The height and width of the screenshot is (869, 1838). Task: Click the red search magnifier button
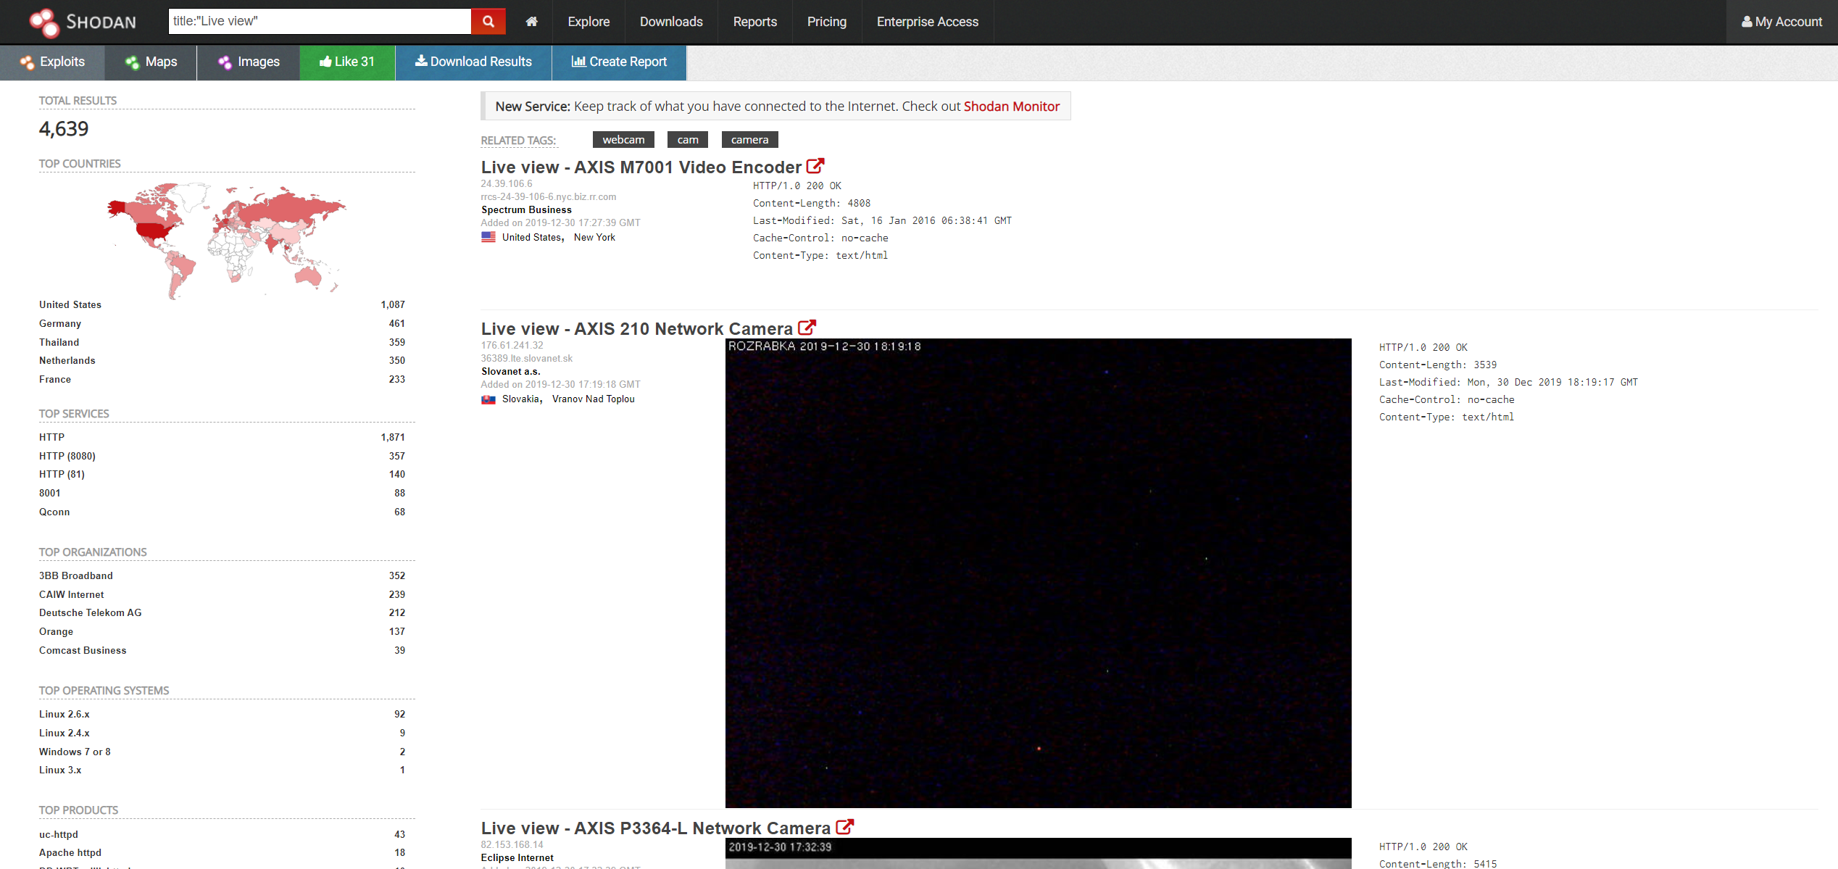[488, 22]
